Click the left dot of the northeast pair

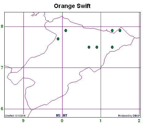click(112, 31)
